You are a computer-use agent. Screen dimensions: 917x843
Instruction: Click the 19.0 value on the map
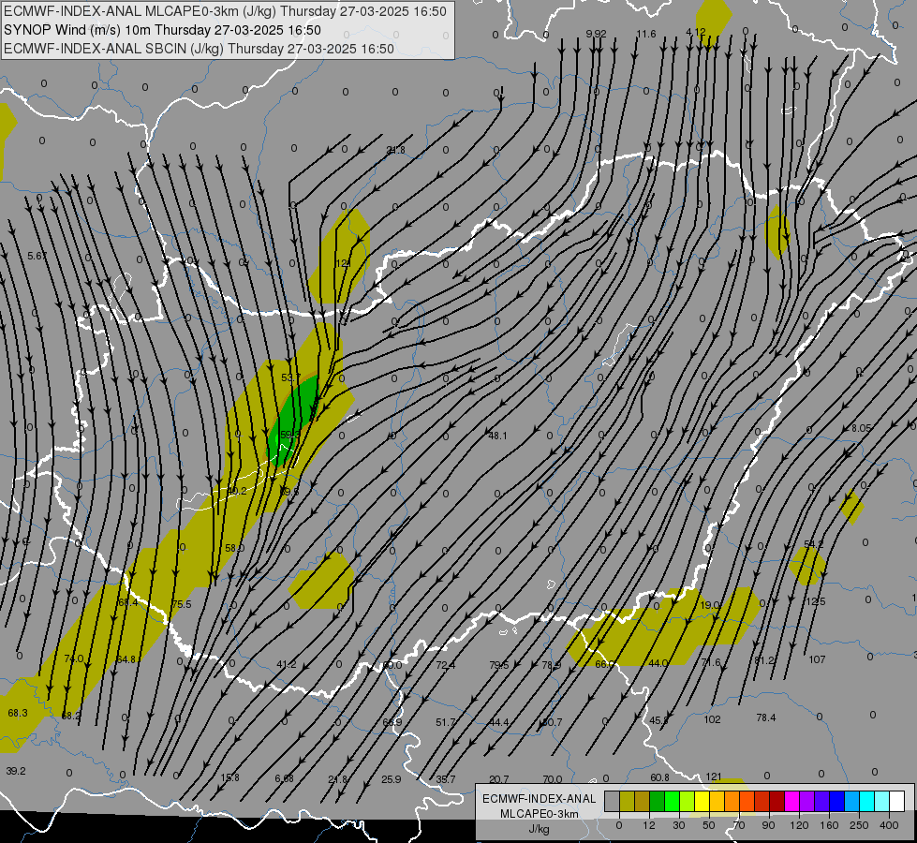[710, 605]
